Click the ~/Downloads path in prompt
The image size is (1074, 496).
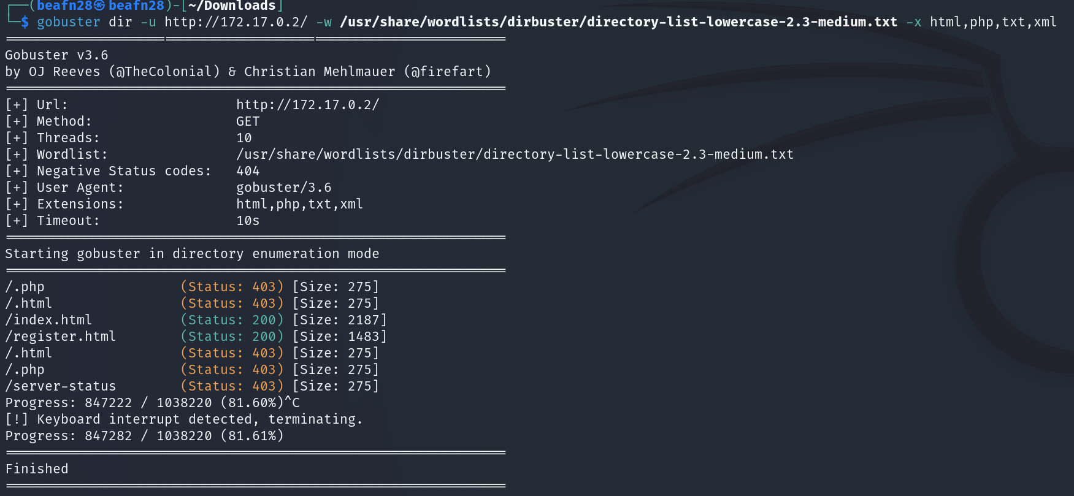pos(232,6)
